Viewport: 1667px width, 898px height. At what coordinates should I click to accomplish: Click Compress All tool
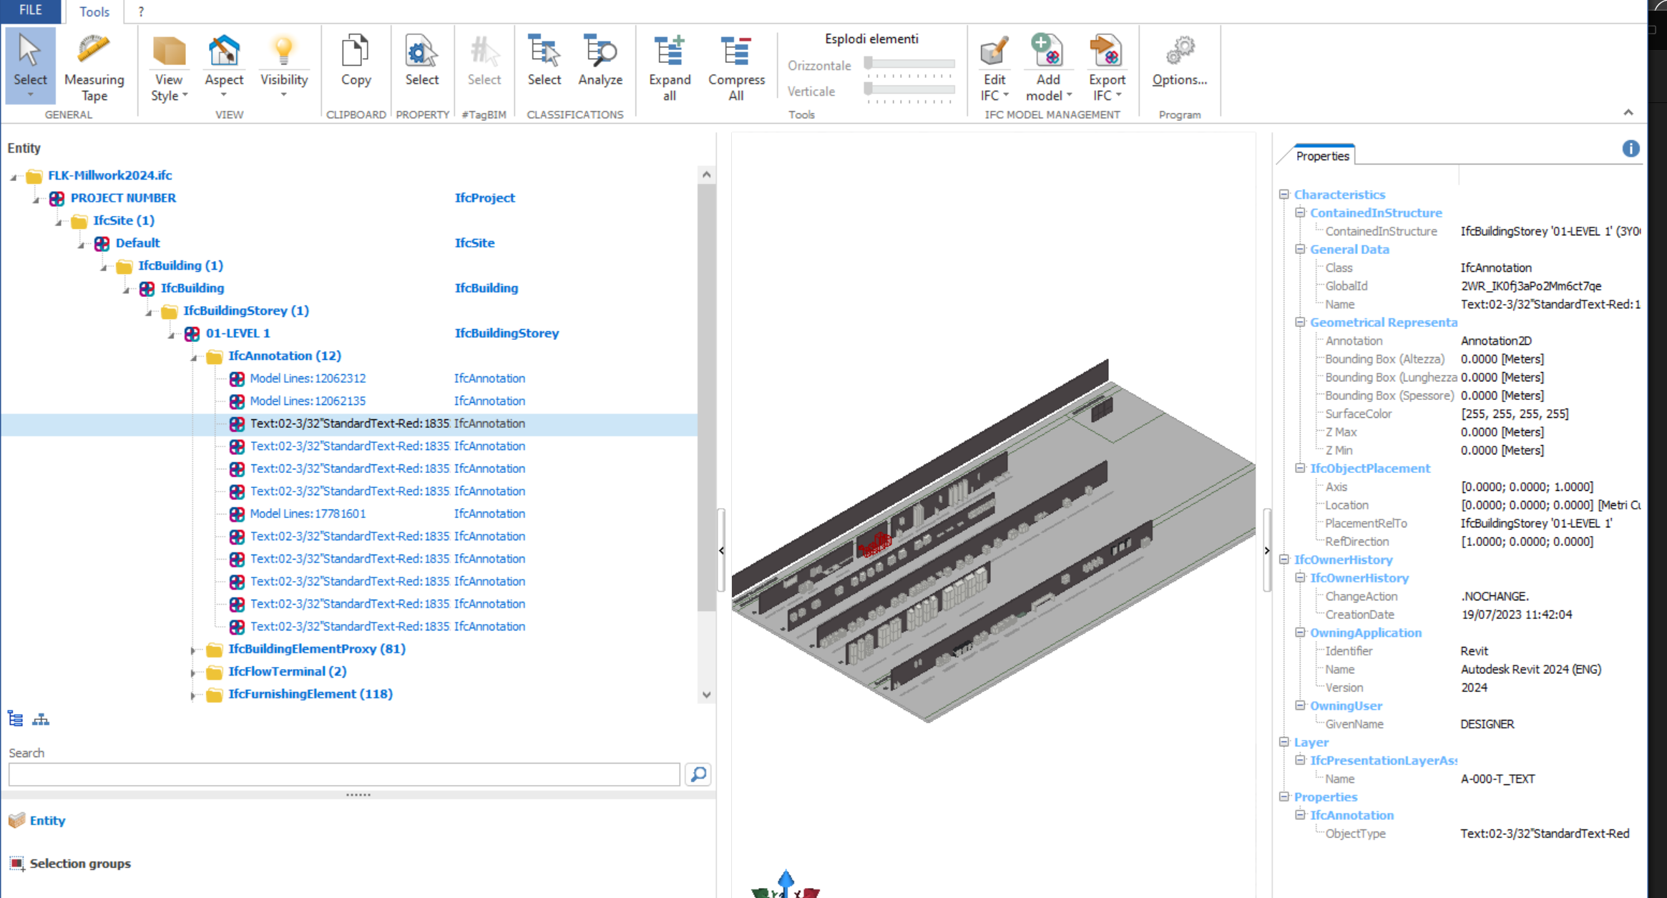736,68
